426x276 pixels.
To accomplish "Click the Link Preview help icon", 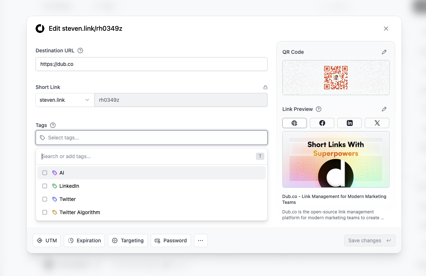I will point(319,109).
